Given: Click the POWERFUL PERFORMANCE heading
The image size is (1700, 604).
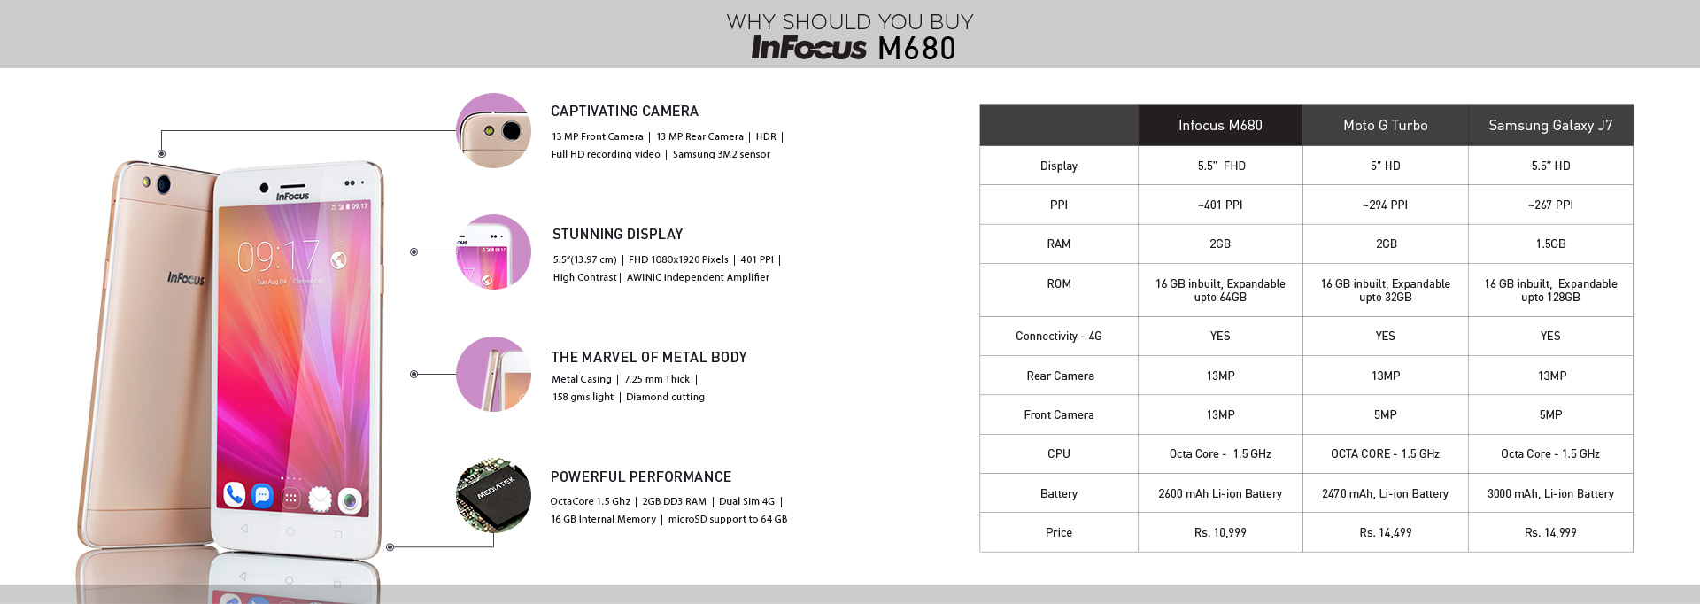Looking at the screenshot, I should [x=641, y=476].
